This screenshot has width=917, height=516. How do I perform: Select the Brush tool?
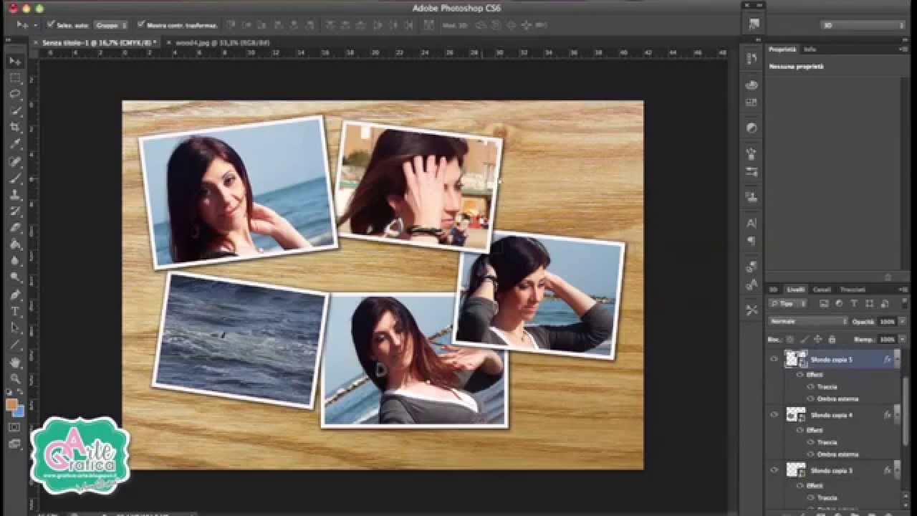coord(15,178)
